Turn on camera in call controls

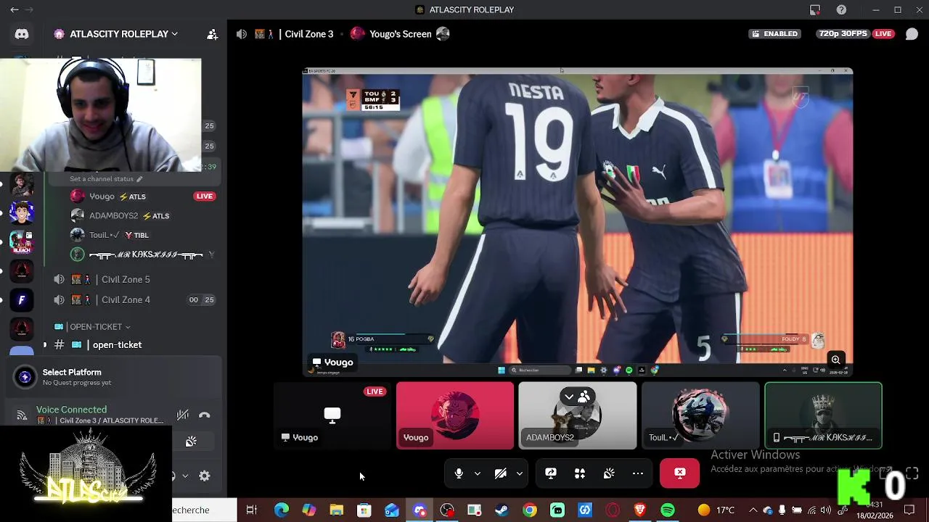click(x=500, y=473)
